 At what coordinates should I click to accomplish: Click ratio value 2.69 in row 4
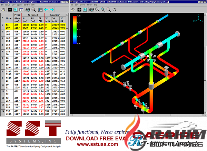tap(41, 45)
